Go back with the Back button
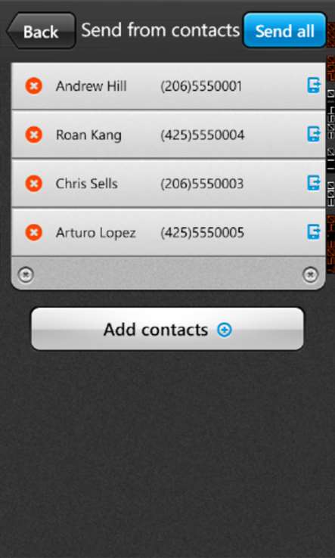The width and height of the screenshot is (335, 558). click(41, 31)
